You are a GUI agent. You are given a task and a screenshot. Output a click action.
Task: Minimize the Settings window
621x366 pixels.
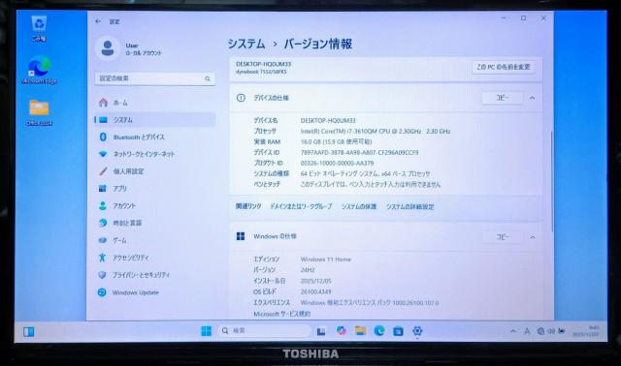(x=504, y=18)
